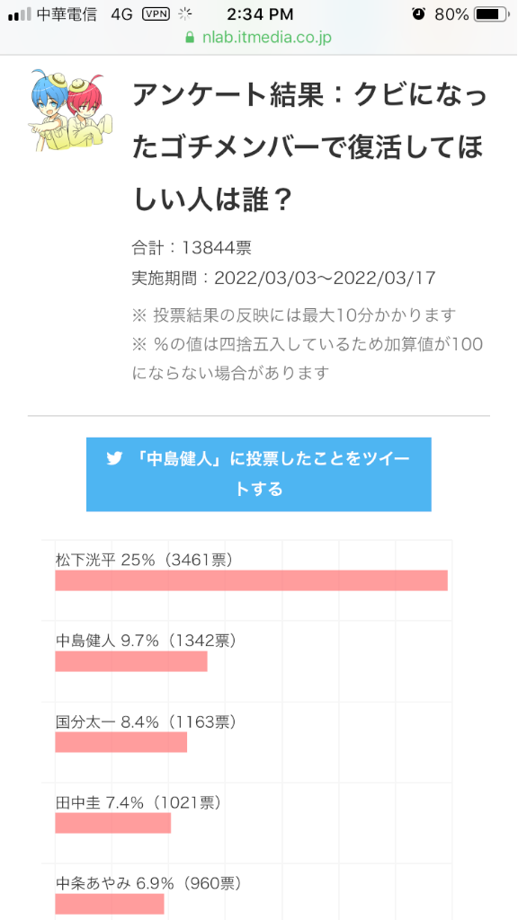
Task: Tap the VPN indicator in status bar
Action: click(156, 14)
